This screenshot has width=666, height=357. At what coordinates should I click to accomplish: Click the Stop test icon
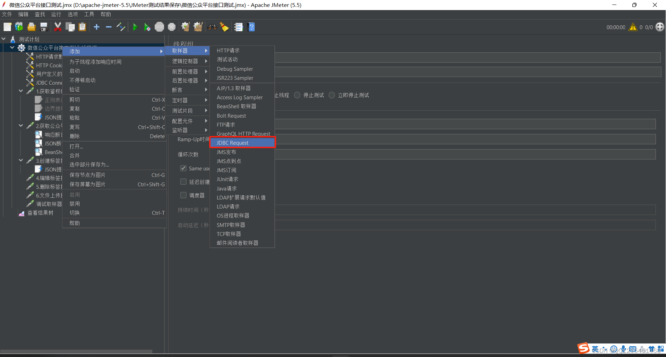[160, 27]
